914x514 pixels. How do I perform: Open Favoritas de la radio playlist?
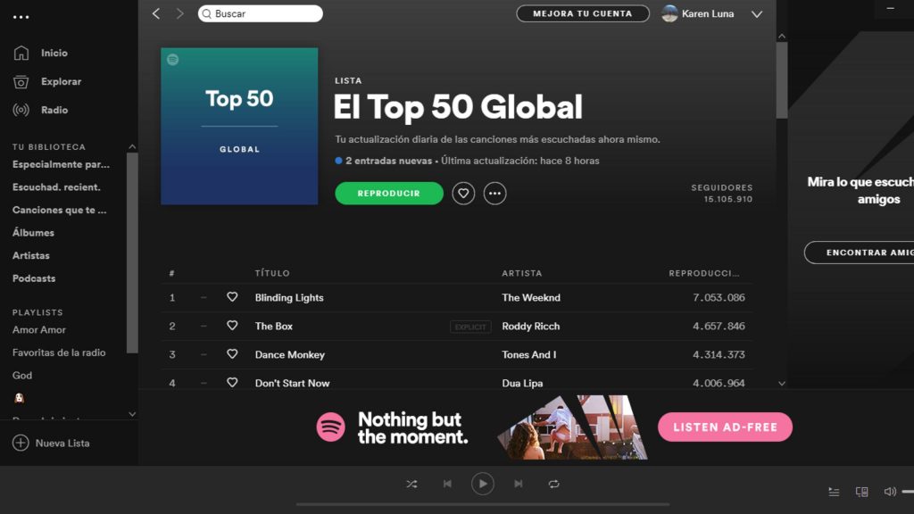pos(59,352)
